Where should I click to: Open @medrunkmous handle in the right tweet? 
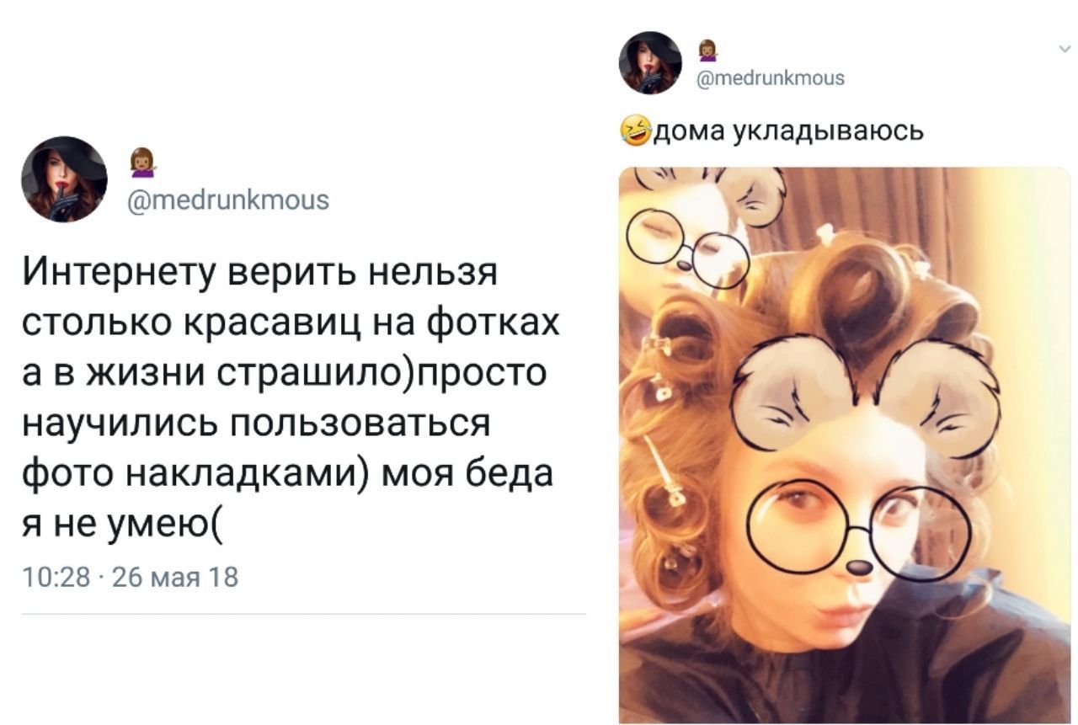coord(770,78)
